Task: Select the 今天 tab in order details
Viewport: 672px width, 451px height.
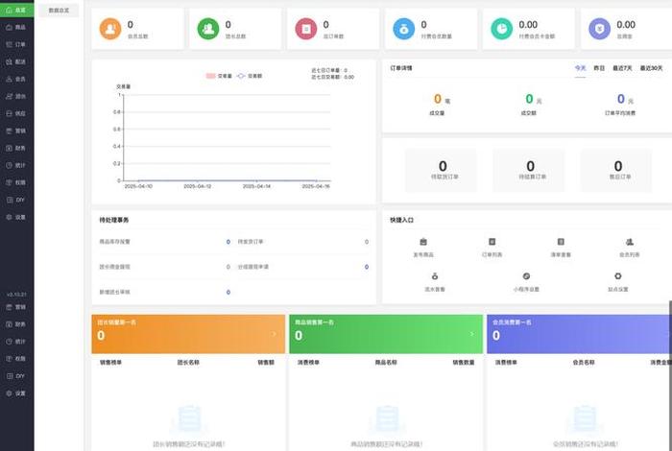Action: pos(580,68)
